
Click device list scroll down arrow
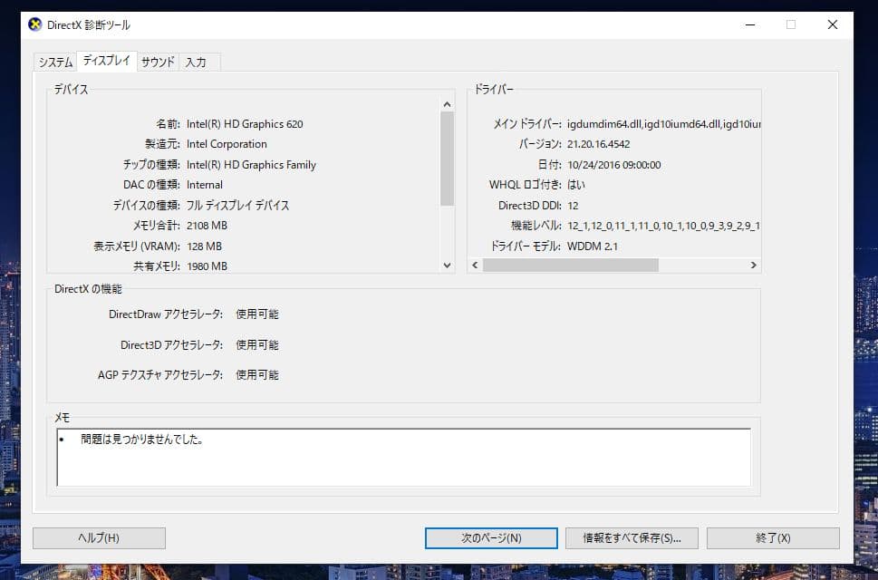coord(447,266)
